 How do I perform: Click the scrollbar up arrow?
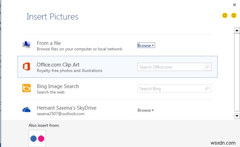pyautogui.click(x=237, y=30)
